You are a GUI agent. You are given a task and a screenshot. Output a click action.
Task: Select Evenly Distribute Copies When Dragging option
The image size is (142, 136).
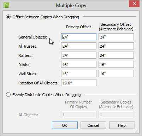tap(8, 95)
